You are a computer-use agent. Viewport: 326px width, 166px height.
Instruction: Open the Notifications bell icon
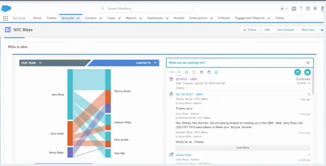pyautogui.click(x=315, y=9)
